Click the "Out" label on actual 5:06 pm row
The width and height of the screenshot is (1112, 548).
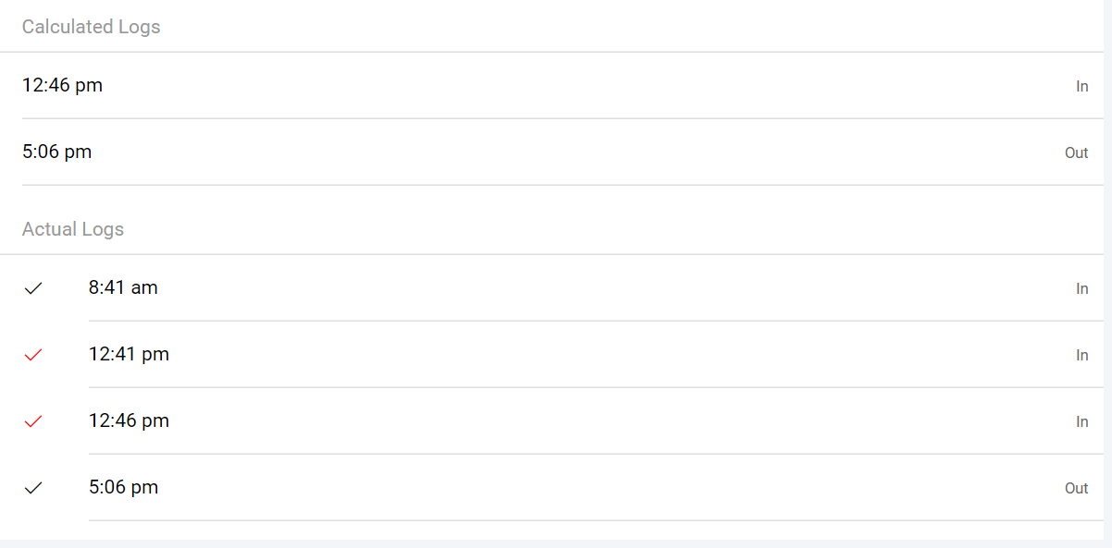(1076, 488)
